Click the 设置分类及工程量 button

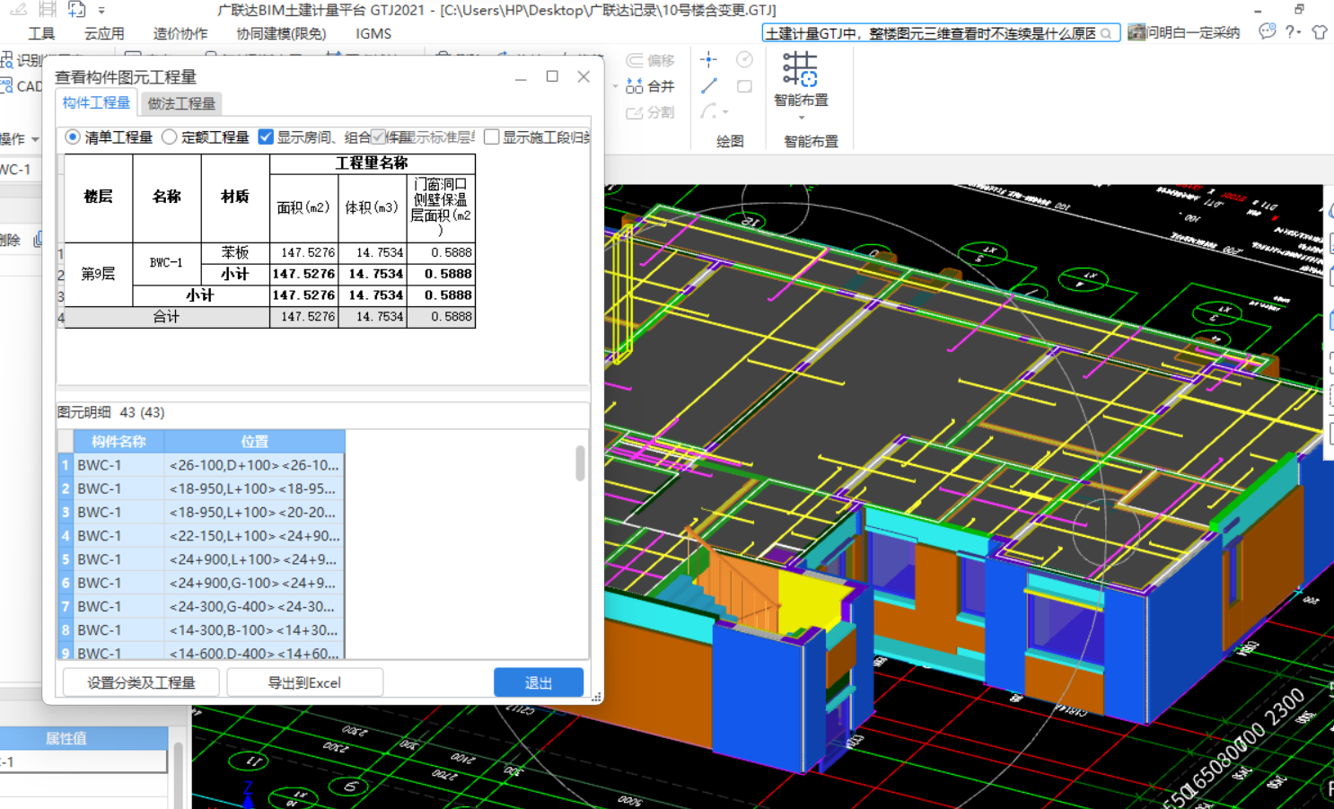tap(141, 682)
